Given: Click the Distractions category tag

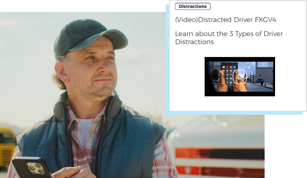Looking at the screenshot, I should point(193,7).
